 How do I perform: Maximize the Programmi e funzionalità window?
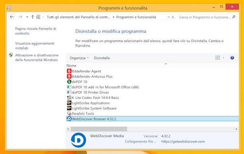(x=222, y=7)
